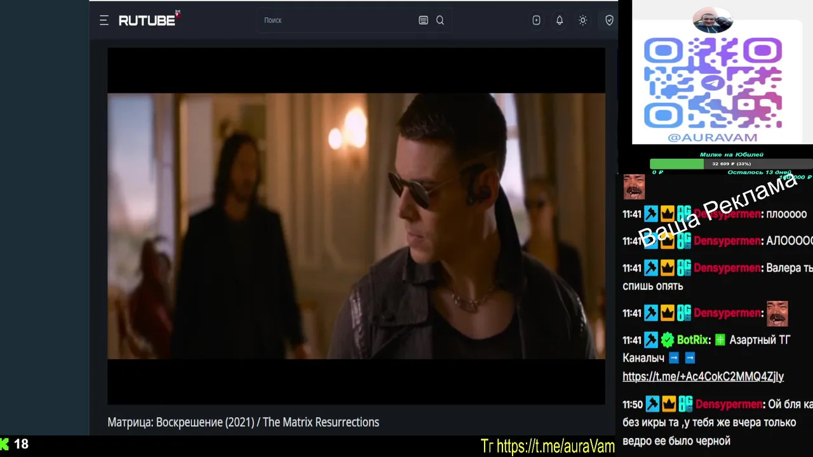Click the 'Милке на Юбилей' goal title
Image resolution: width=813 pixels, height=457 pixels.
[731, 154]
